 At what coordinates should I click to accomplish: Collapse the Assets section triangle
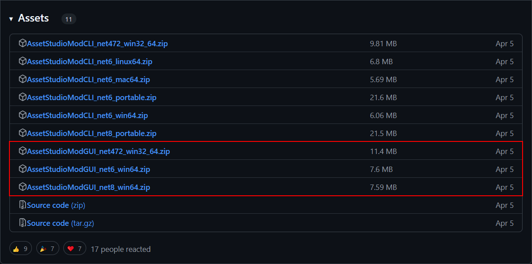coord(11,19)
